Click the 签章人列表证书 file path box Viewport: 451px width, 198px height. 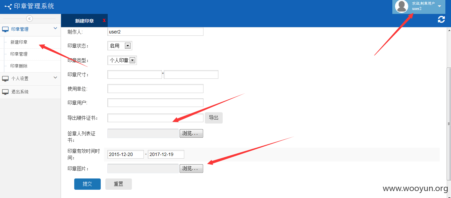click(143, 133)
